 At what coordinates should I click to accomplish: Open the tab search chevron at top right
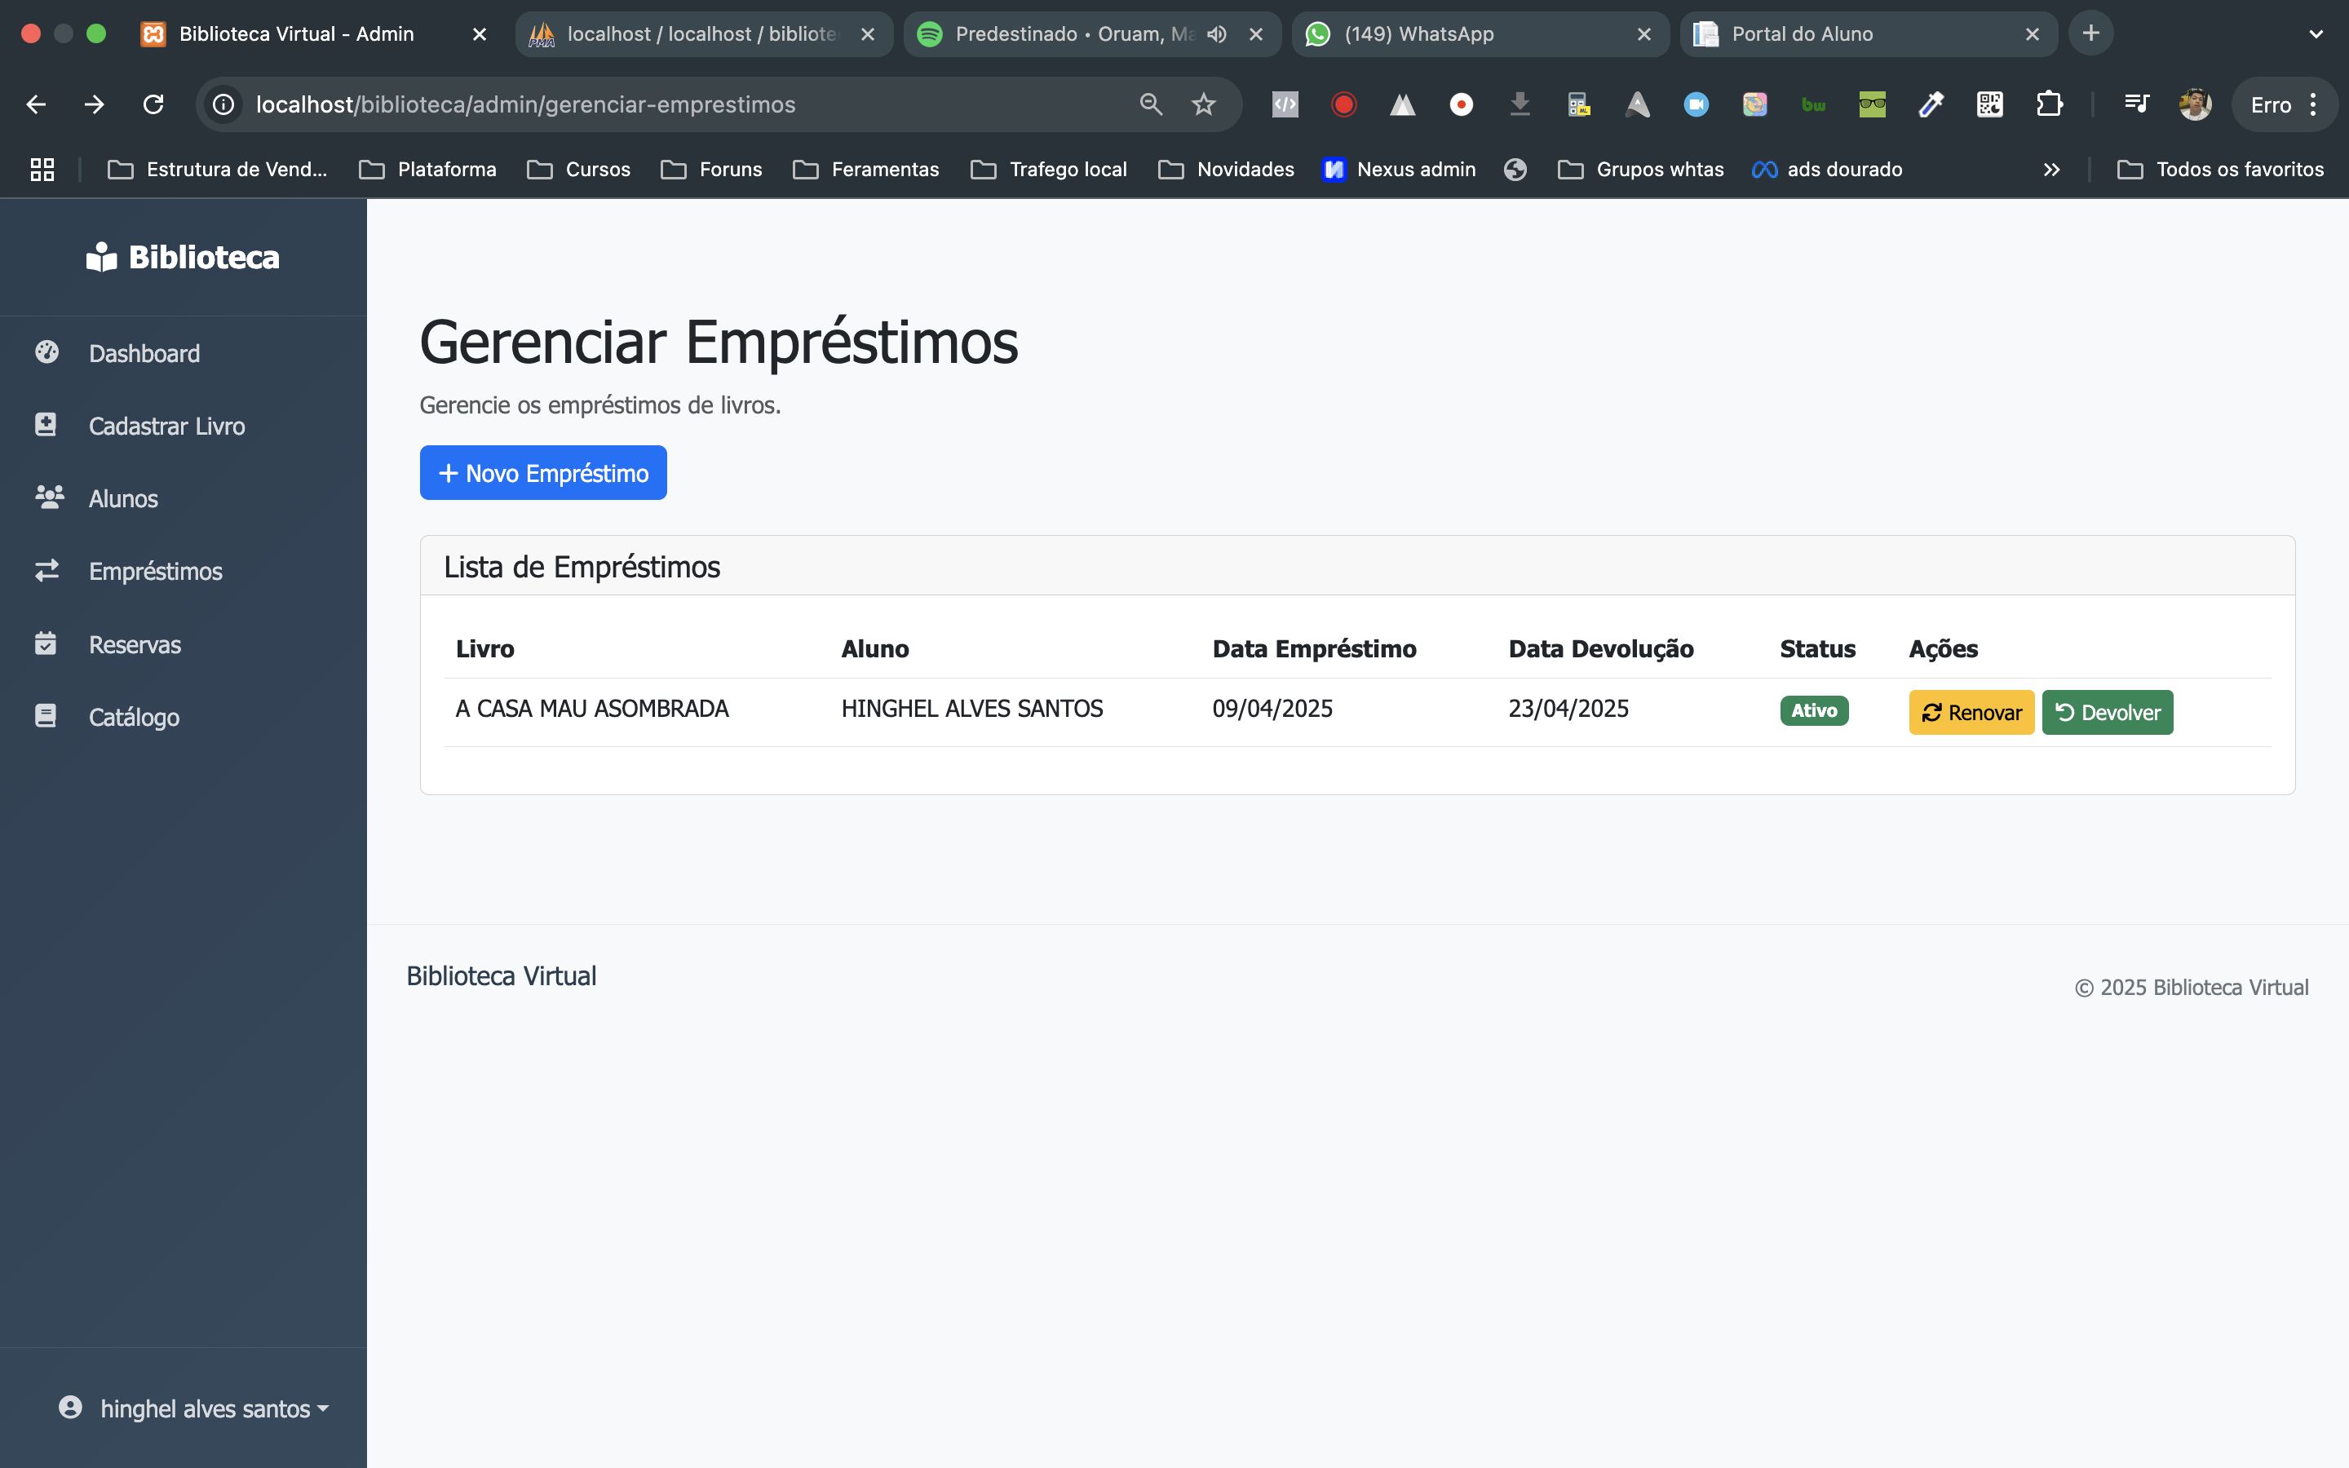2317,34
